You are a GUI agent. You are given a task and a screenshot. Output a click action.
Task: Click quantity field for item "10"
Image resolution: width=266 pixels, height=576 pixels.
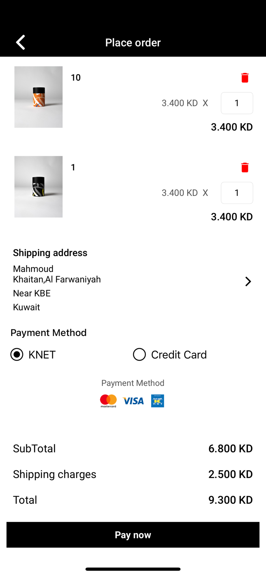click(x=237, y=103)
